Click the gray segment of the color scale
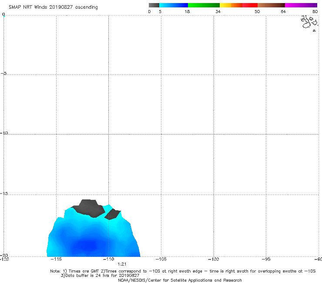This screenshot has width=322, height=283. point(154,5)
